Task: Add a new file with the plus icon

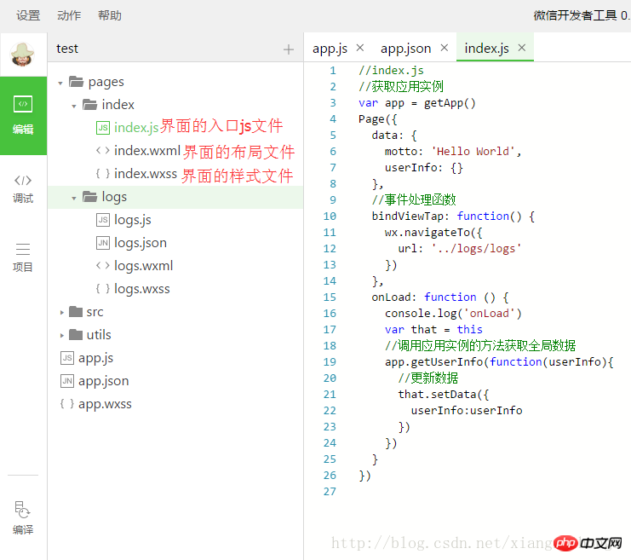Action: [289, 49]
